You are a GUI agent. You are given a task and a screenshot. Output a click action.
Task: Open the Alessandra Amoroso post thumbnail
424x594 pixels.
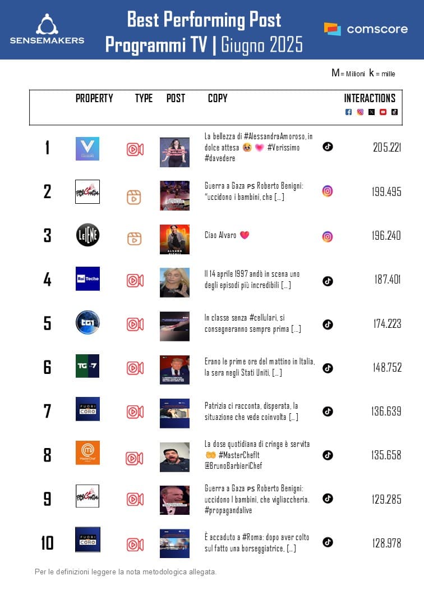click(x=174, y=152)
